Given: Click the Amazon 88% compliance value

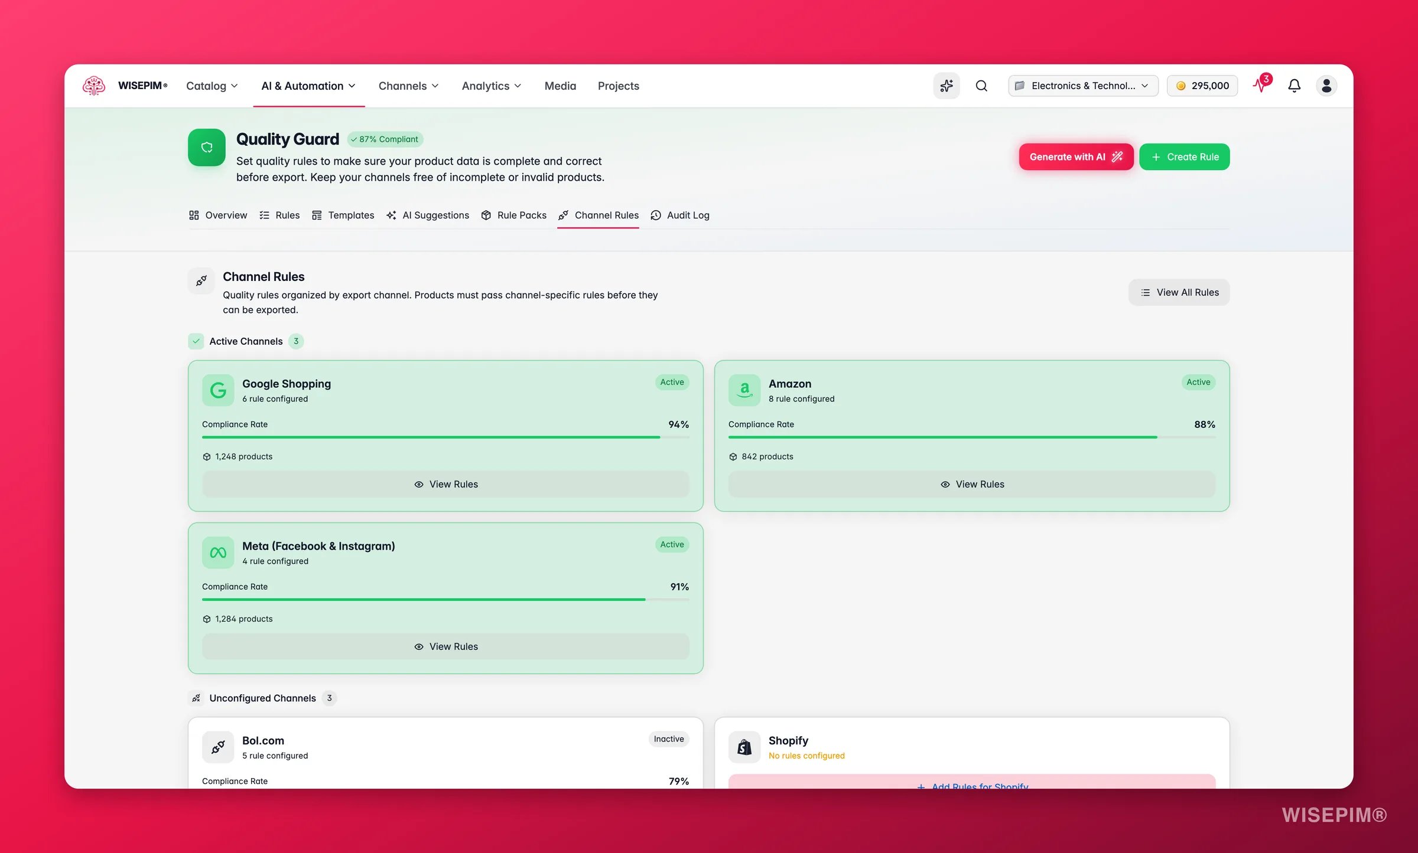Looking at the screenshot, I should pyautogui.click(x=1205, y=424).
